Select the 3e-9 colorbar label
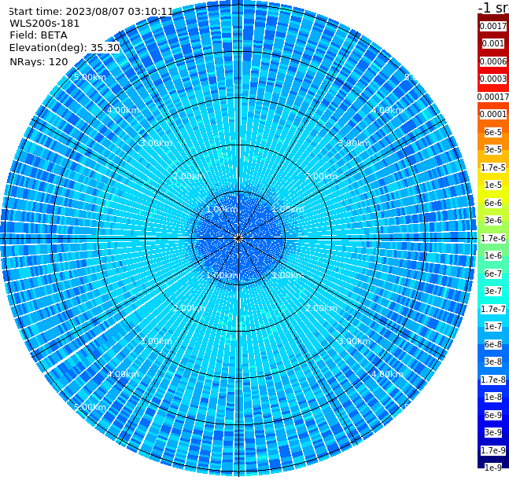The height and width of the screenshot is (477, 509). (493, 432)
